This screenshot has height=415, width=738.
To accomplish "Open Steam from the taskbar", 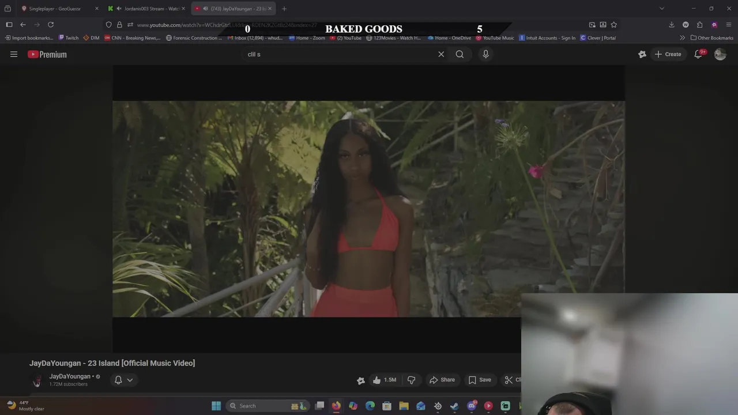I will click(454, 406).
